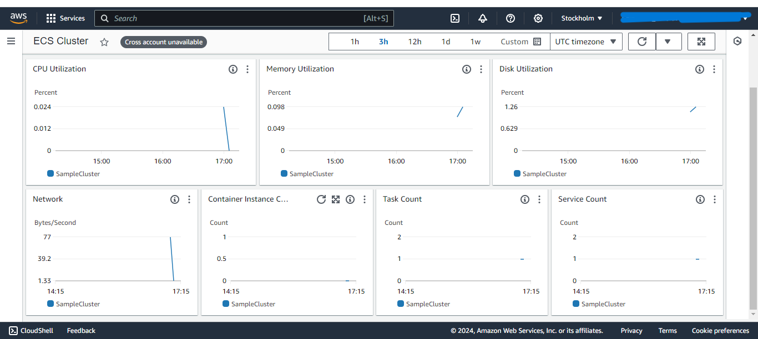The width and height of the screenshot is (758, 339).
Task: Toggle SampleCluster legend in Memory Utilization
Action: [x=307, y=174]
